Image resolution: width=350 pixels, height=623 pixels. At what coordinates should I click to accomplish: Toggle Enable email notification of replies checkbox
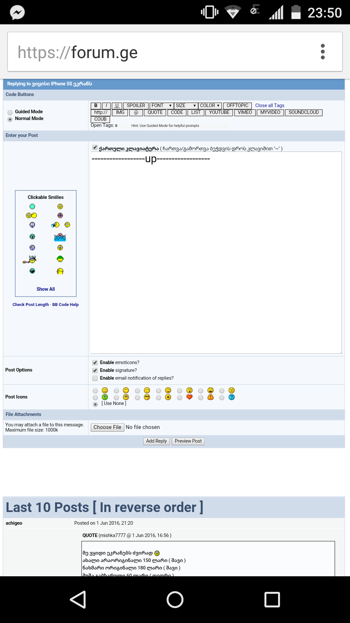click(95, 378)
